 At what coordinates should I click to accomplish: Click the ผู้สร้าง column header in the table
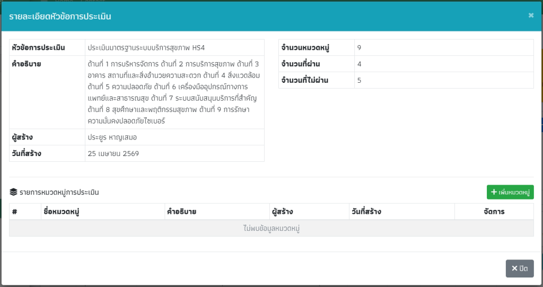[282, 212]
